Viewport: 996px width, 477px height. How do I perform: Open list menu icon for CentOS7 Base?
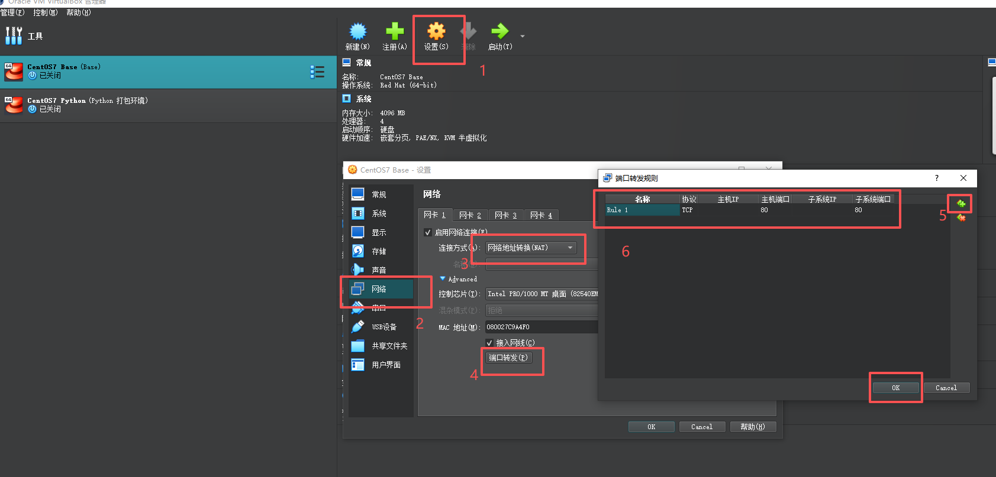point(317,72)
